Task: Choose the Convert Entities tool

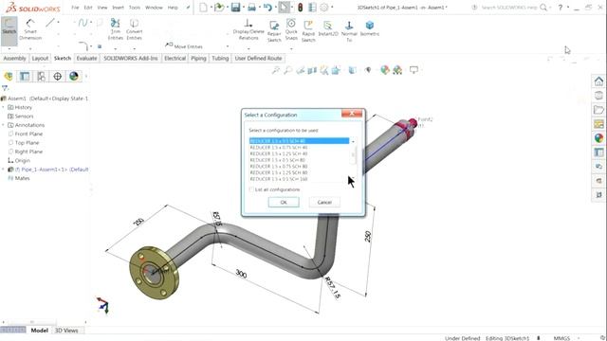Action: point(134,28)
